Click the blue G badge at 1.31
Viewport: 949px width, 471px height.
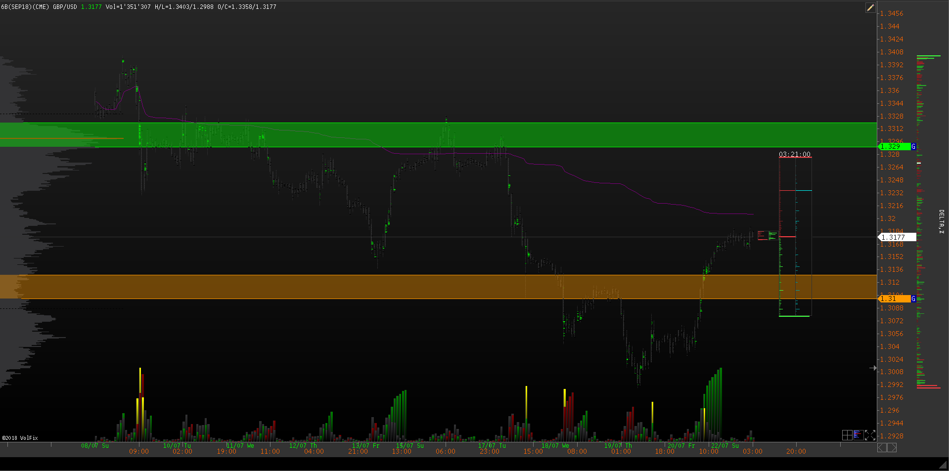click(x=913, y=299)
